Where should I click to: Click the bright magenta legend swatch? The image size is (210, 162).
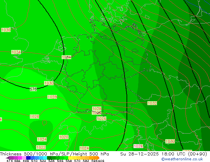[x=20, y=158]
